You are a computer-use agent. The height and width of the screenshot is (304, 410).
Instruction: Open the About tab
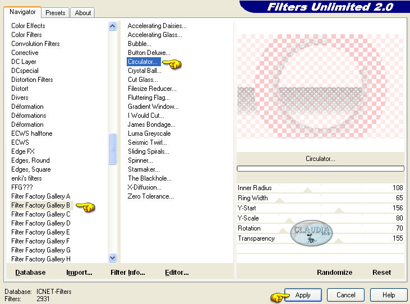(83, 12)
